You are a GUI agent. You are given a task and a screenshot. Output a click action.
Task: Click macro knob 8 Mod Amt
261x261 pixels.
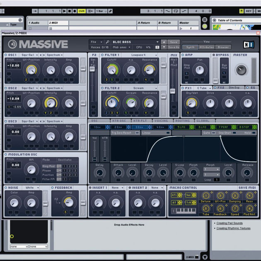pyautogui.click(x=249, y=208)
